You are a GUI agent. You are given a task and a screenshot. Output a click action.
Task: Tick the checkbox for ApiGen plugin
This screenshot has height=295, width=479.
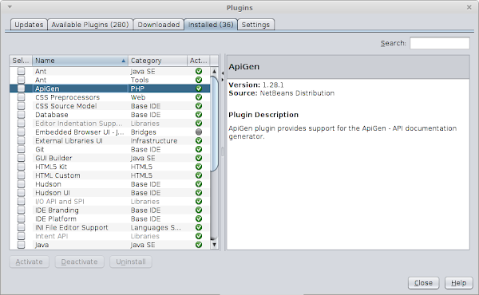[x=21, y=88]
